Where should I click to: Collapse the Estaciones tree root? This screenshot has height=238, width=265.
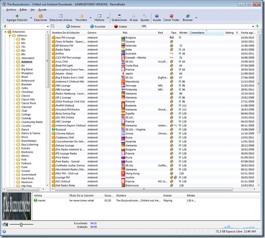(x=5, y=32)
